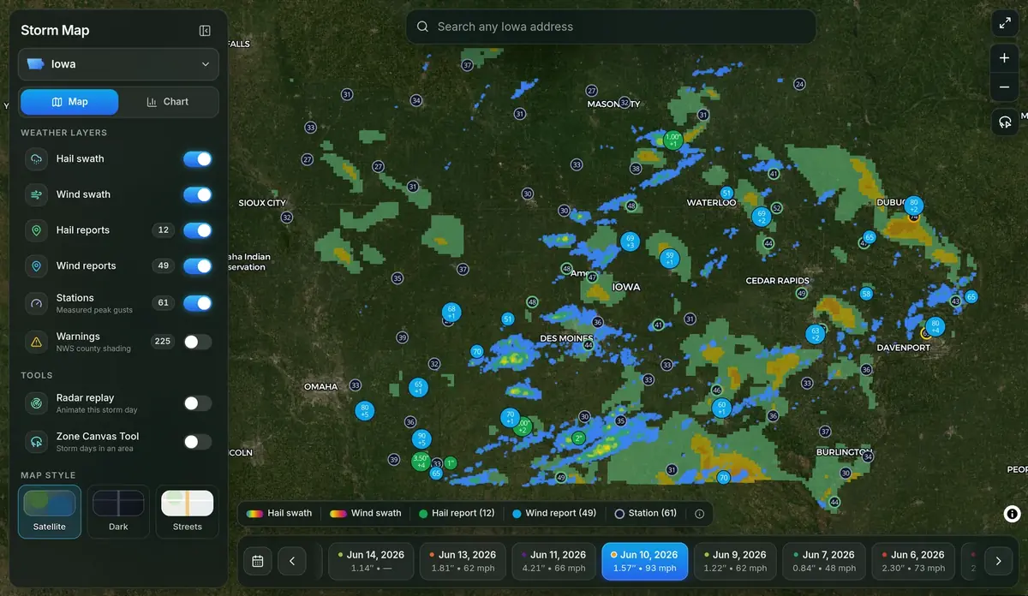Click the wind marker 80 +5 near Omaha
Screen dimensions: 1028x596
pos(365,410)
